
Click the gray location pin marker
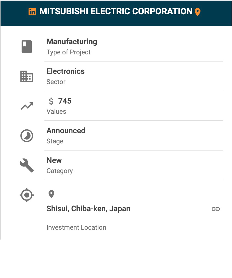point(51,194)
